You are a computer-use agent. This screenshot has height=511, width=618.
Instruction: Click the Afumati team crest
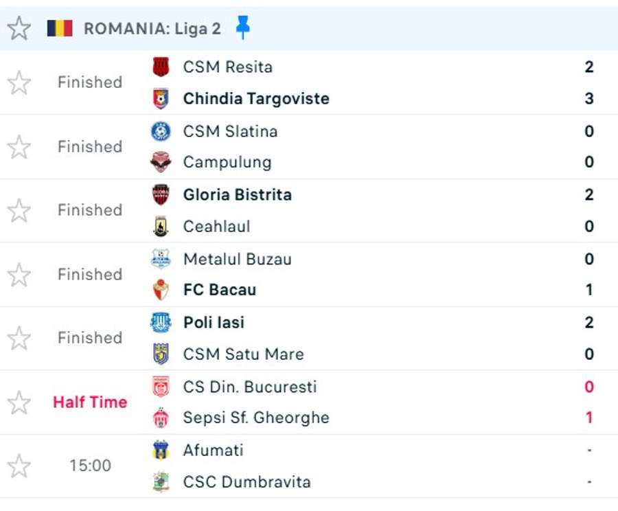tap(161, 451)
